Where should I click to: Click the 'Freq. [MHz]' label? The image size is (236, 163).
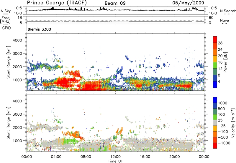(x=5, y=20)
